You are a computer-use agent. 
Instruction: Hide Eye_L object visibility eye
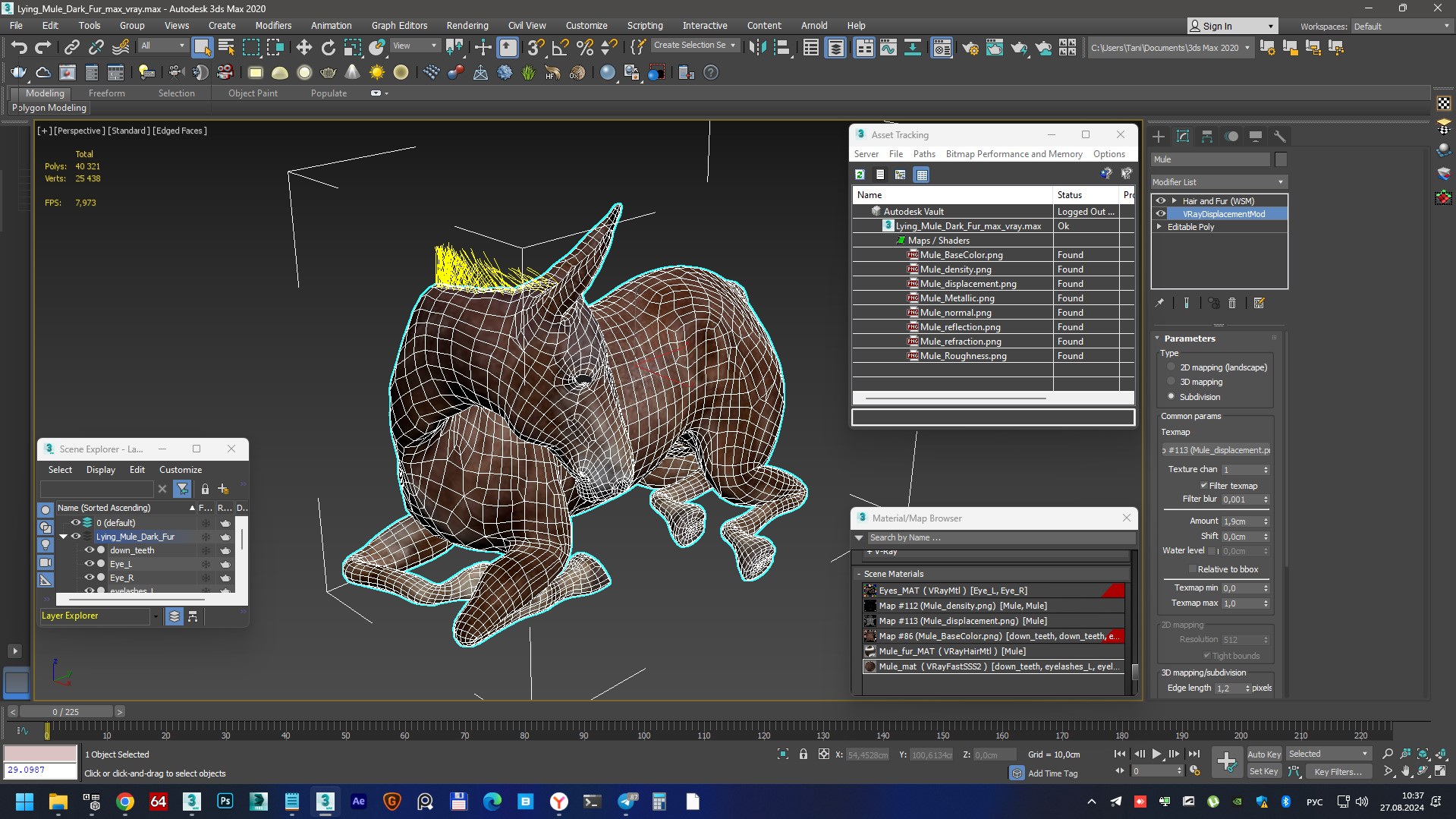coord(89,564)
